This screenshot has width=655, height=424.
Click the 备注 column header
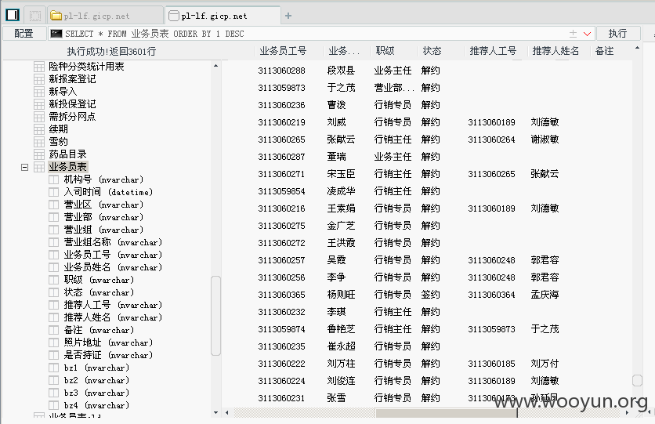click(604, 51)
